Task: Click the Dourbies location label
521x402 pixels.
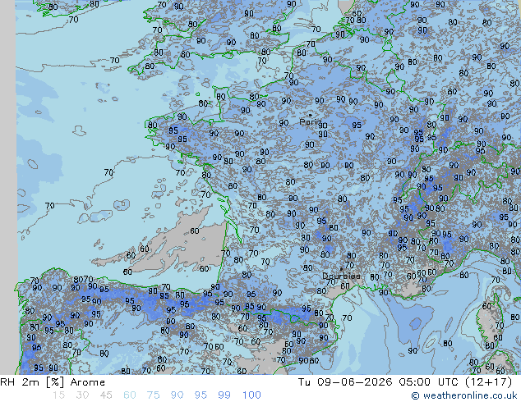Action: (341, 276)
